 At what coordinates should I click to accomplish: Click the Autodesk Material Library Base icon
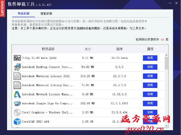(x=17, y=85)
